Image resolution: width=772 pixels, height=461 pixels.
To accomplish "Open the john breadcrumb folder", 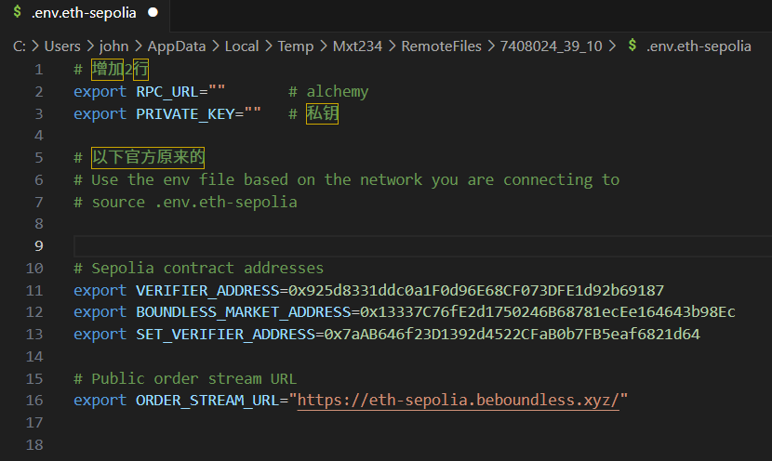I will coord(113,46).
